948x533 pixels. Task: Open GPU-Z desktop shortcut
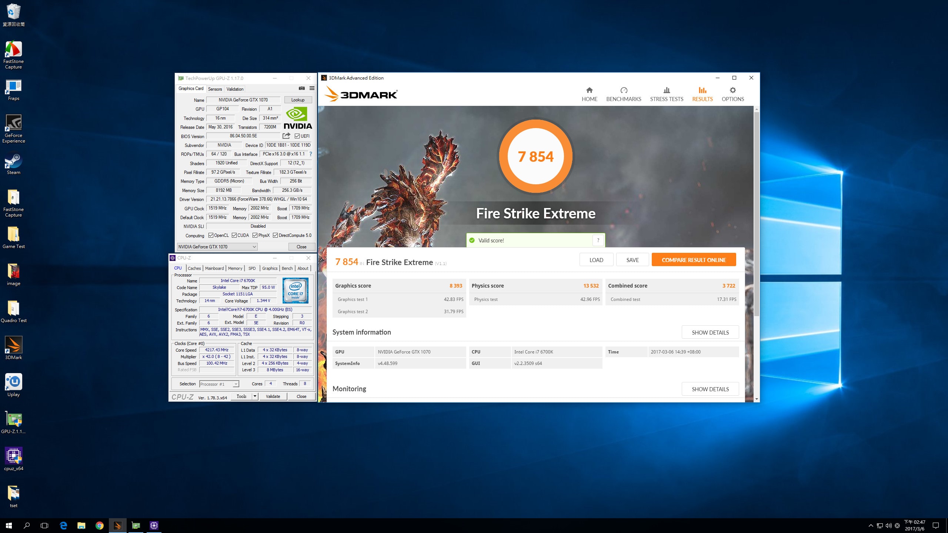(x=13, y=423)
